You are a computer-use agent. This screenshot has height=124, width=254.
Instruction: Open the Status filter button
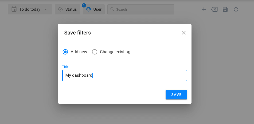68,9
